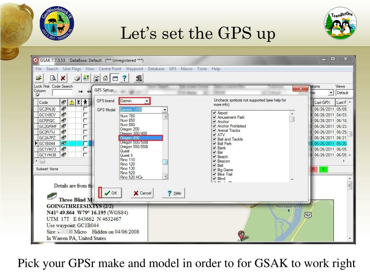
Task: Uncheck the Anchor Prohibited symbol checkbox
Action: [214, 126]
